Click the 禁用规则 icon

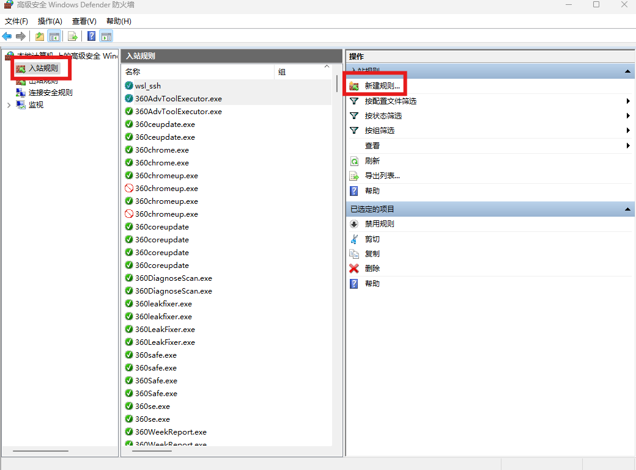coord(354,224)
